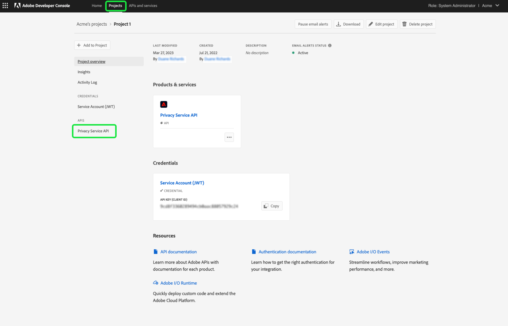
Task: Click the Credentials section heading
Action: (x=165, y=163)
